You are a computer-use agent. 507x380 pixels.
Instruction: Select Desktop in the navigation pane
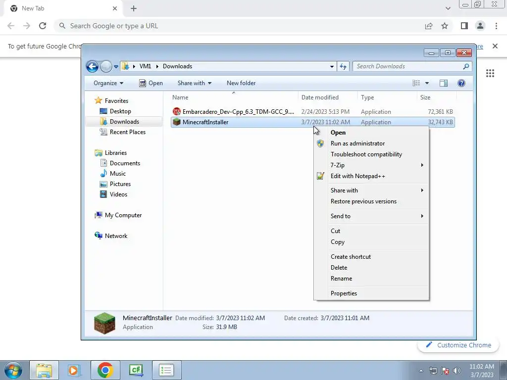pyautogui.click(x=115, y=111)
